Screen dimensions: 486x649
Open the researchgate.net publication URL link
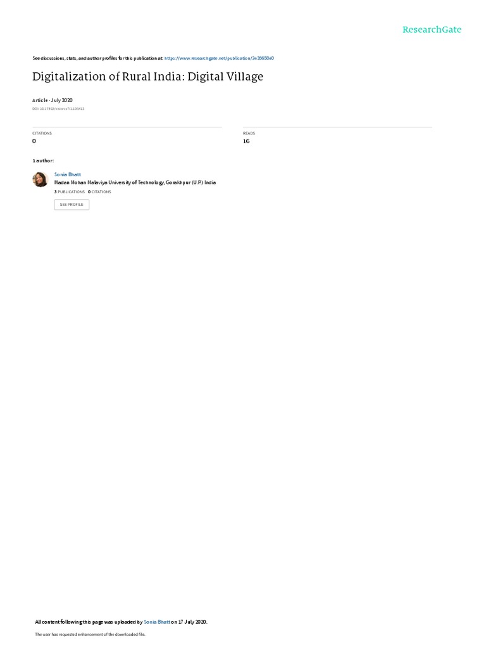click(219, 58)
